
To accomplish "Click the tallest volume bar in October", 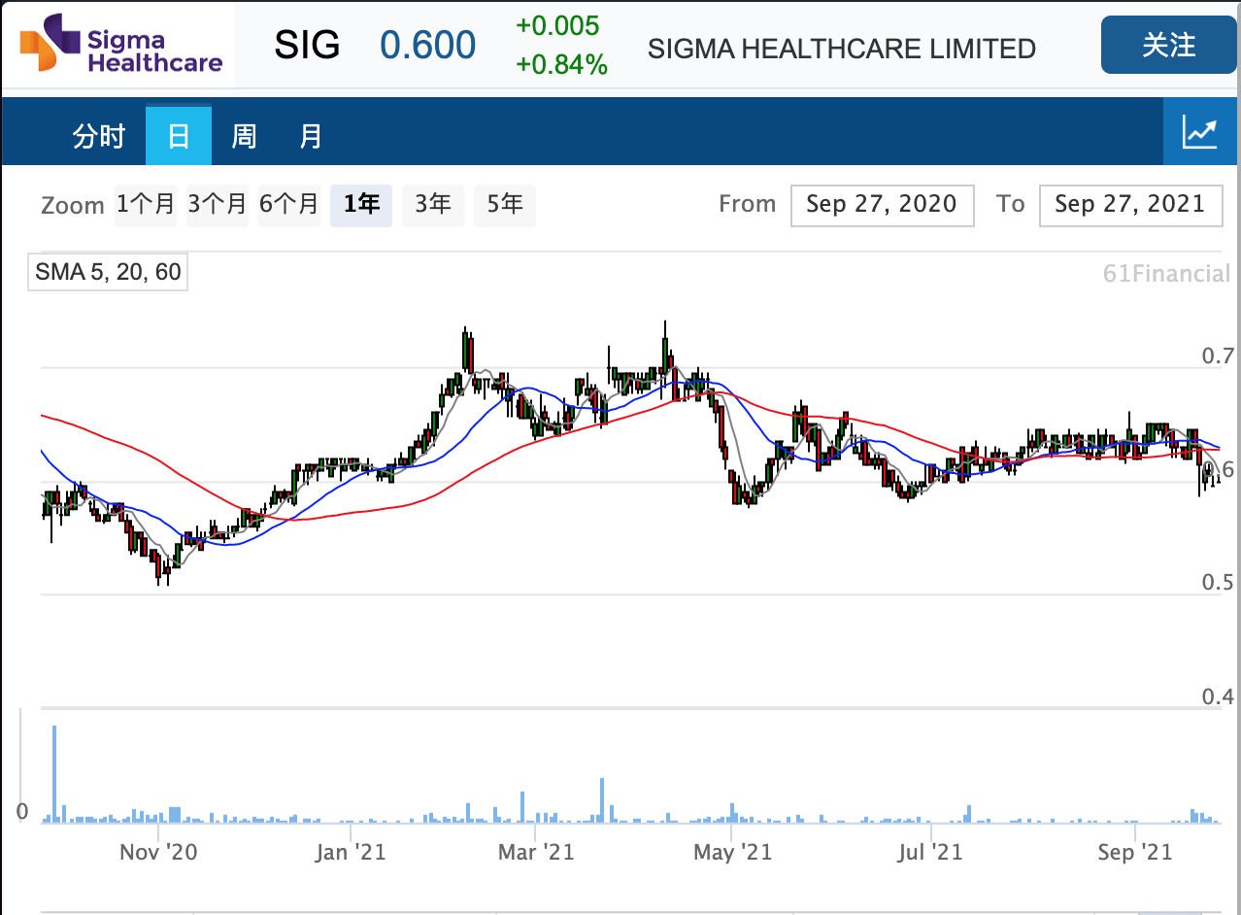I will point(54,774).
